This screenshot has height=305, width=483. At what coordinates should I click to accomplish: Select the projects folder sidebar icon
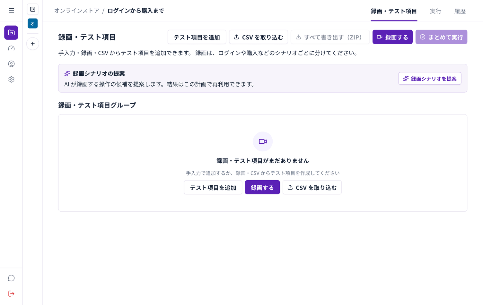pyautogui.click(x=11, y=32)
